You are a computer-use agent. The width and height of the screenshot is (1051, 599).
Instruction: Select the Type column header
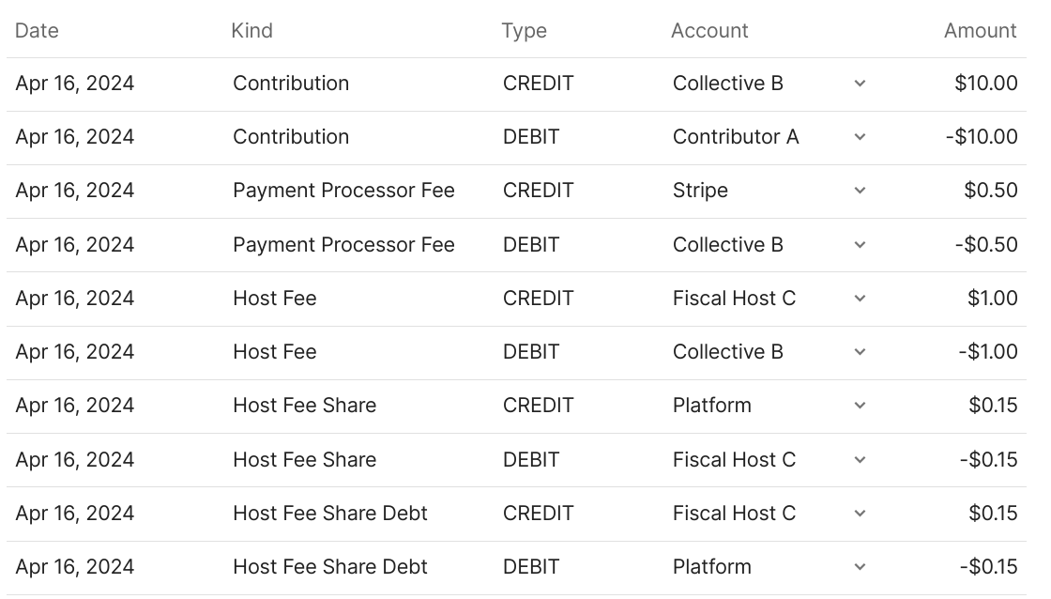(x=524, y=31)
